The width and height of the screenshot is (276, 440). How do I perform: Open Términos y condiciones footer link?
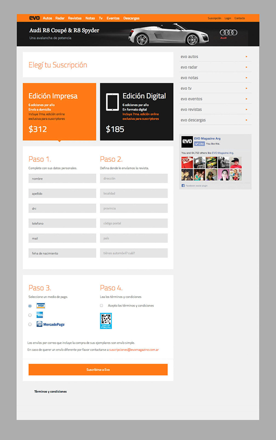click(x=51, y=391)
